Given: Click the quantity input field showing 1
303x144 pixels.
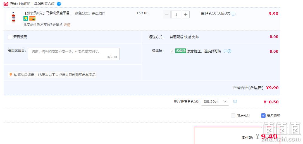Looking at the screenshot, I should pyautogui.click(x=176, y=14).
